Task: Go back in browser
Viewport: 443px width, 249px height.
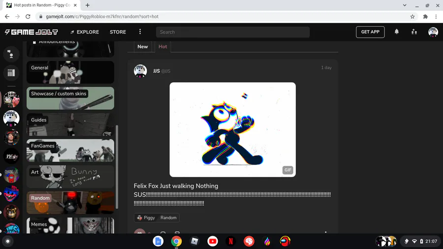Action: pos(7,17)
